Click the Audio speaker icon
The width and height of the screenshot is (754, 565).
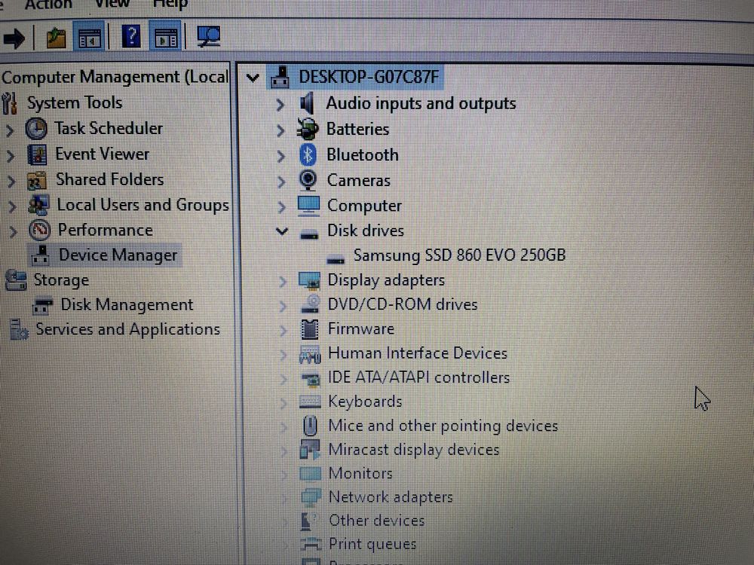tap(307, 103)
